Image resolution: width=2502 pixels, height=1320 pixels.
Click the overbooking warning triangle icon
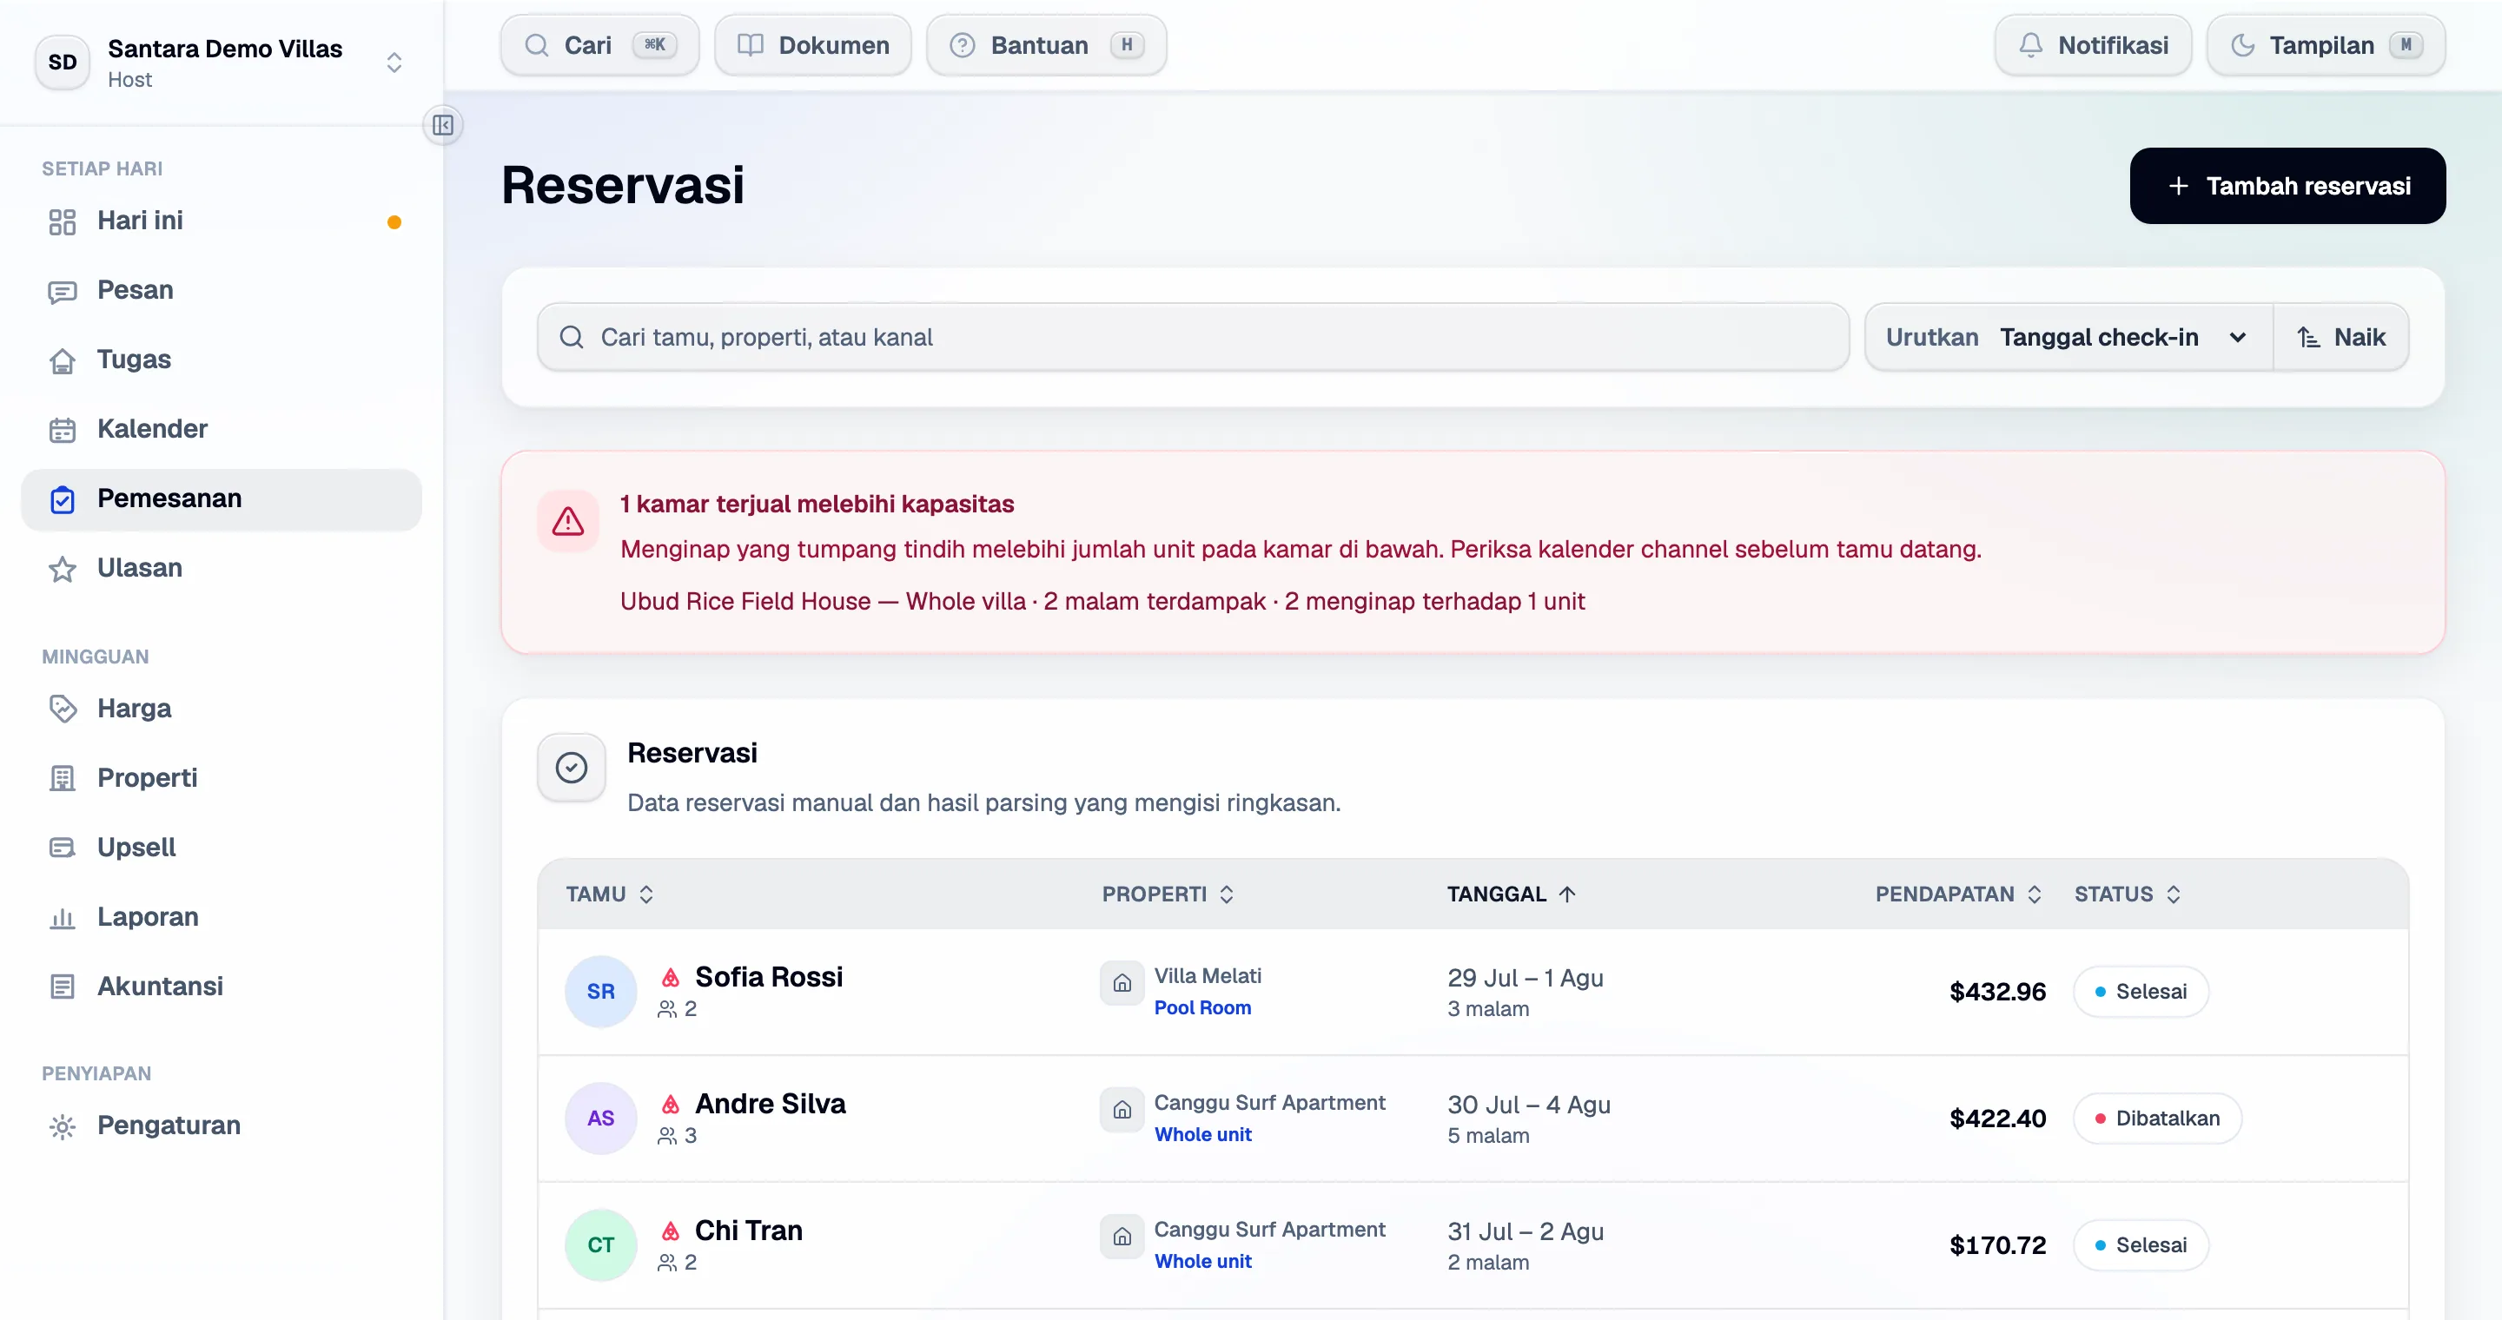pyautogui.click(x=568, y=521)
